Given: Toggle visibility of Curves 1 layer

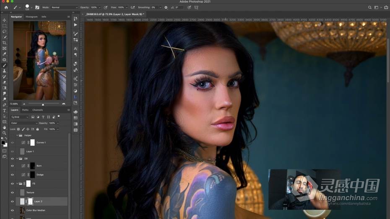Looking at the screenshot, I should pos(13,142).
